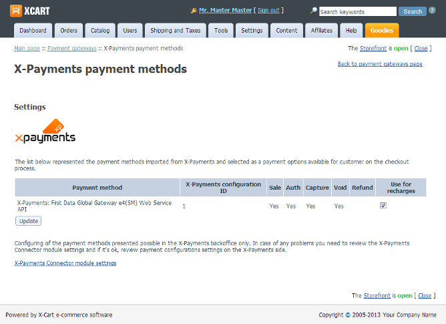
Task: Toggle the Use for recharges checkbox
Action: tap(383, 206)
